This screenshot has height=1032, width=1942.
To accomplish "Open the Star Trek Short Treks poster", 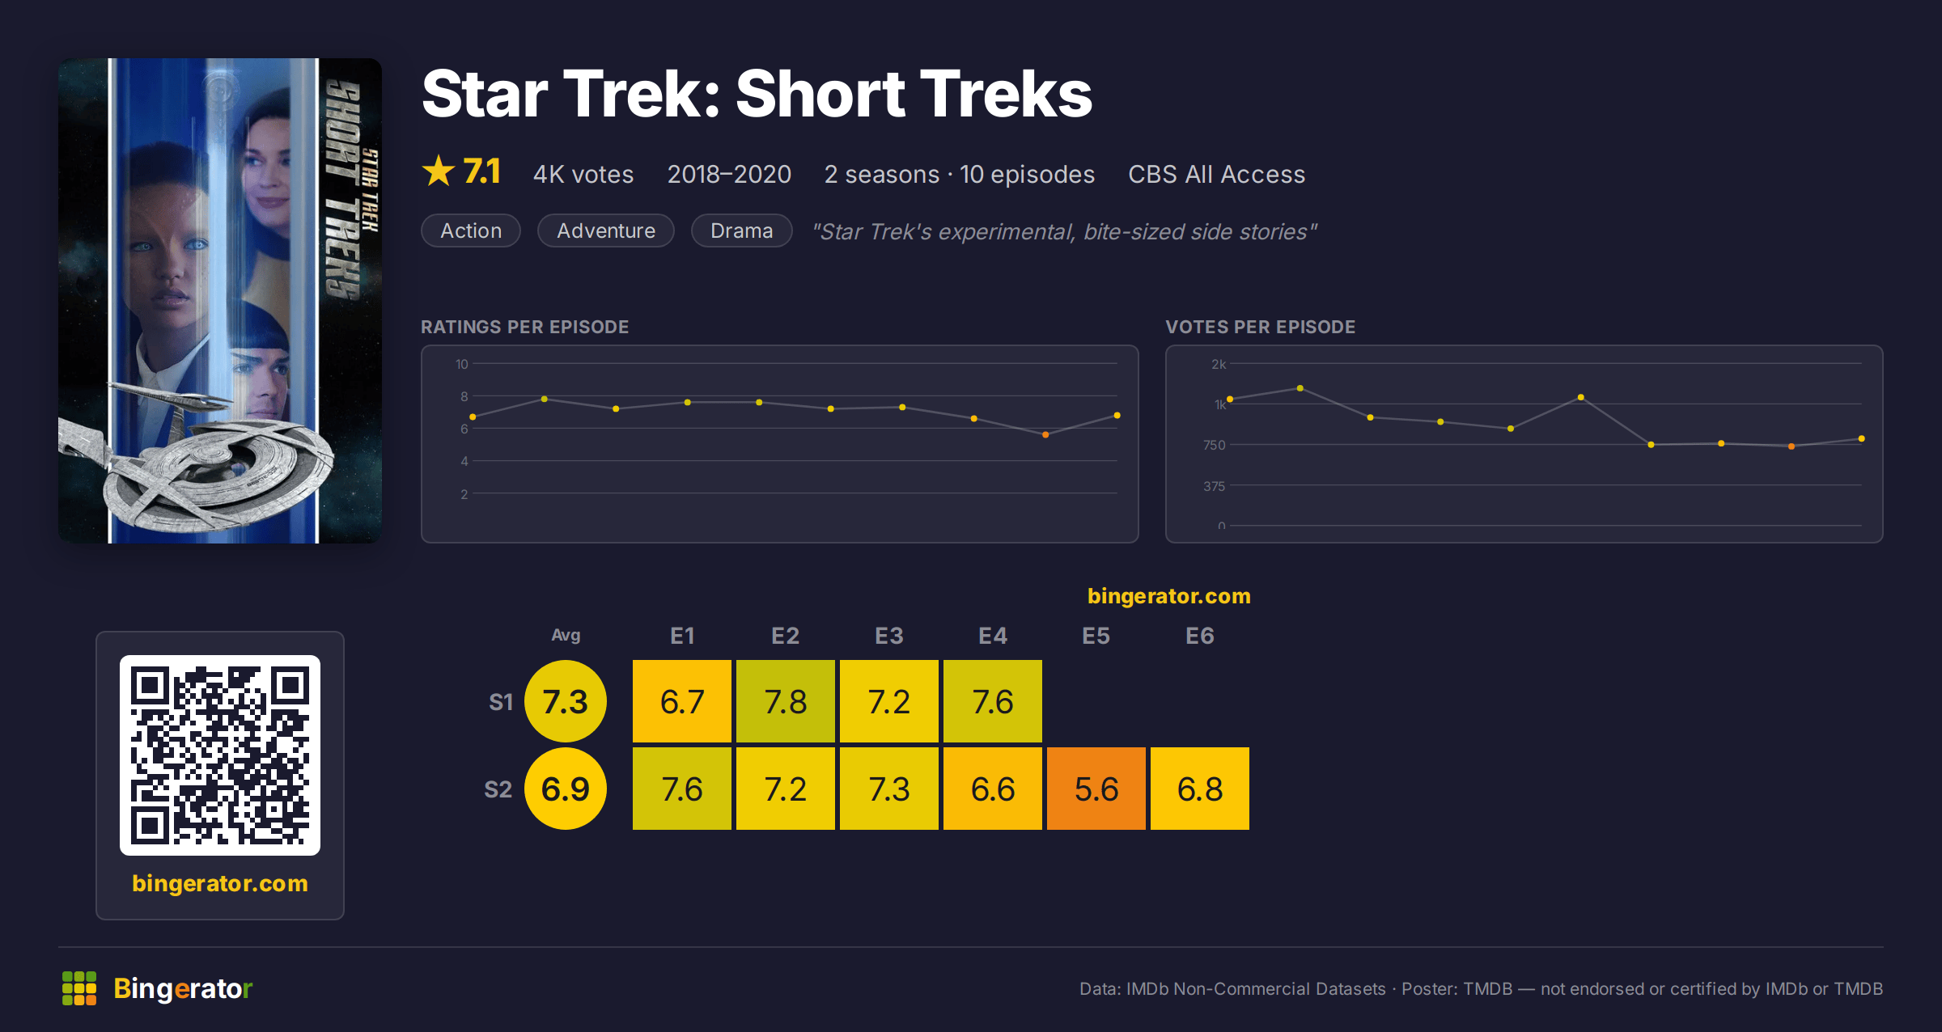I will [x=220, y=301].
